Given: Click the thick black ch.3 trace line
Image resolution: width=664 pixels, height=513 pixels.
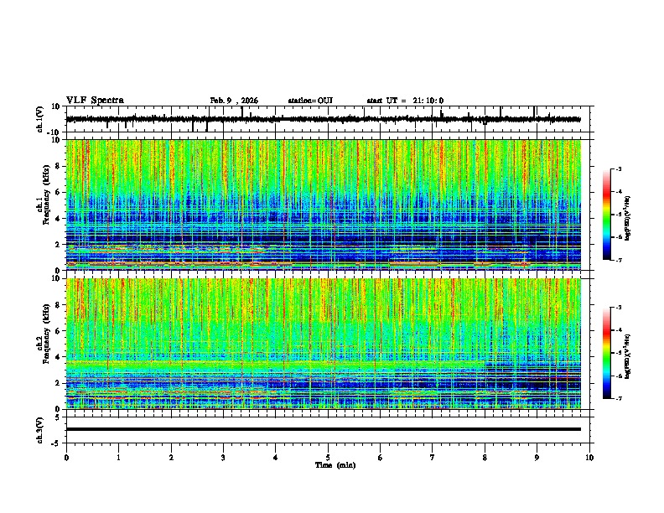Looking at the screenshot, I should (x=324, y=429).
